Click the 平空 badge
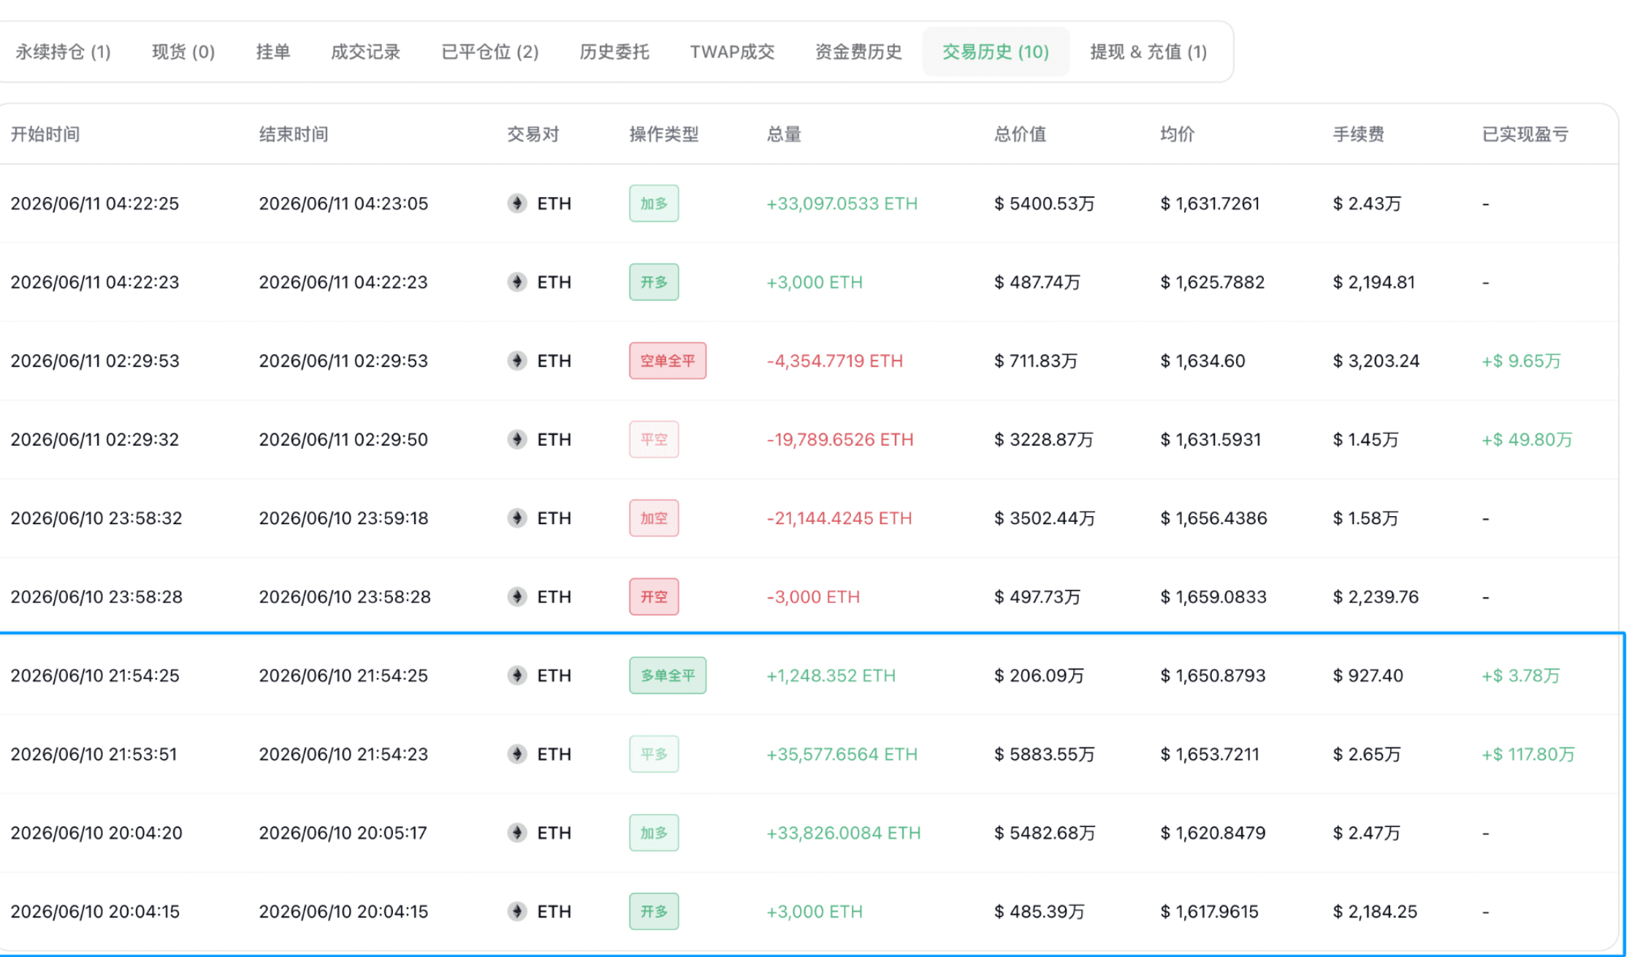This screenshot has height=957, width=1632. click(x=654, y=439)
